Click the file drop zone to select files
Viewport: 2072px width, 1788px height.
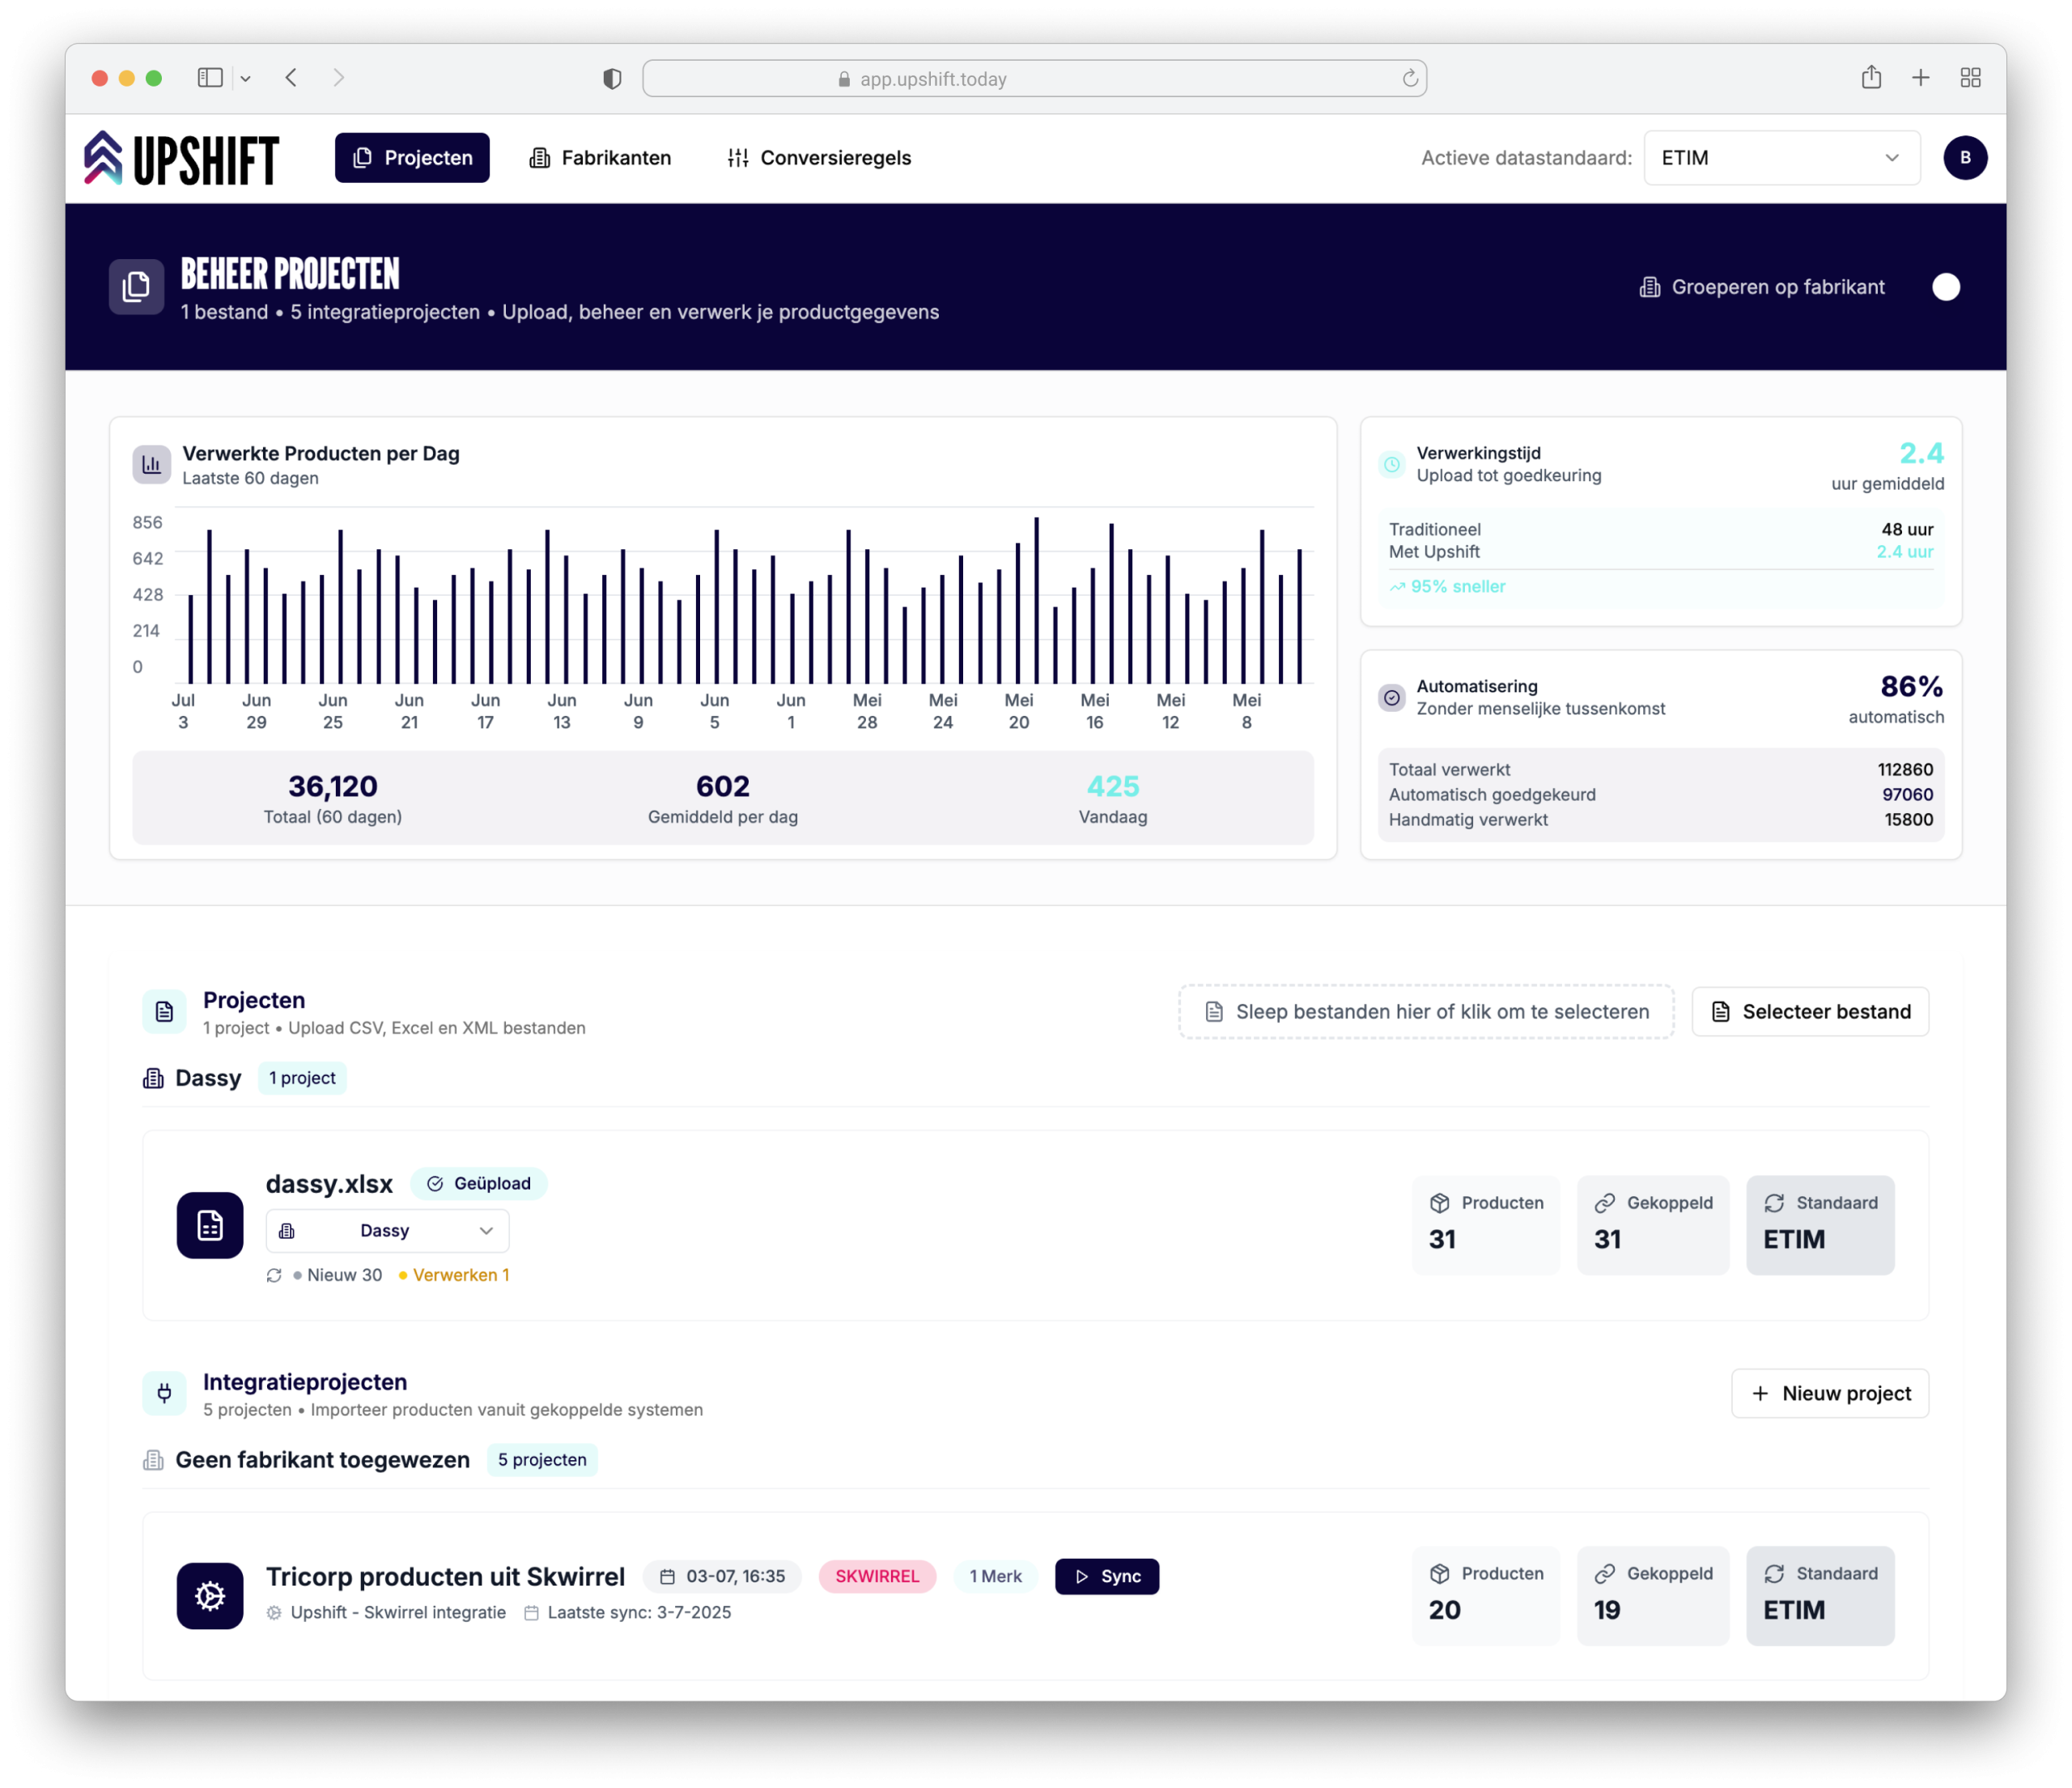coord(1425,1011)
